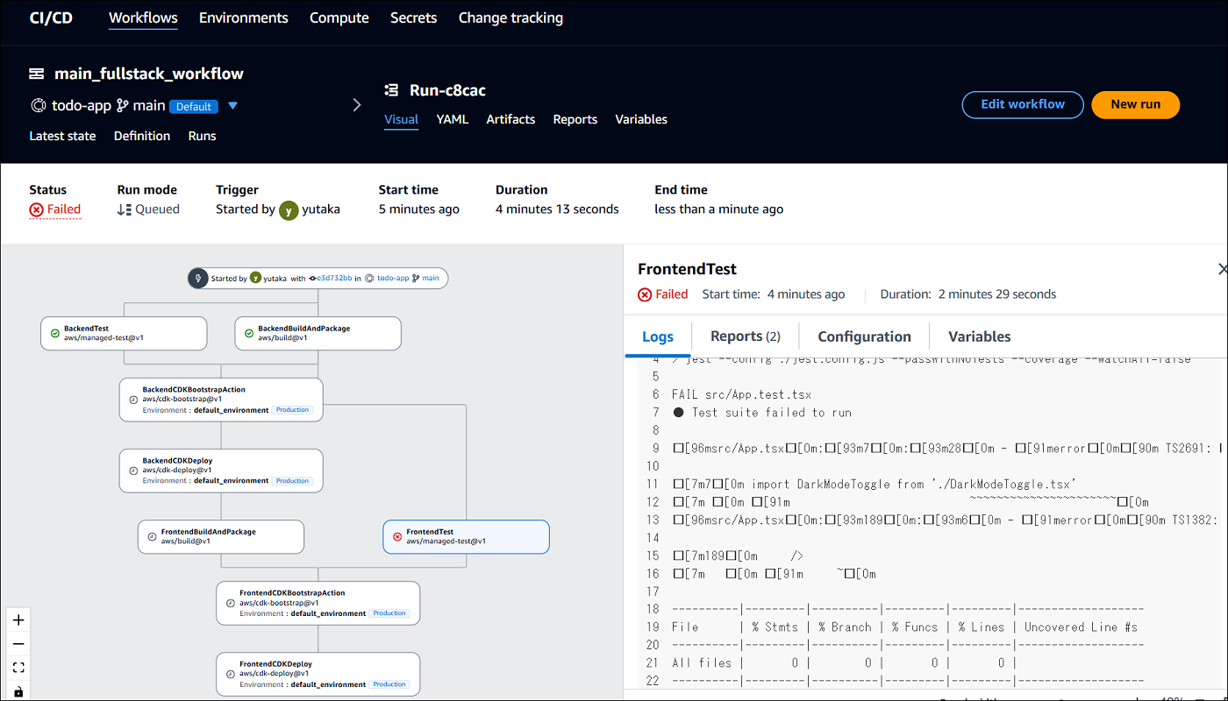The width and height of the screenshot is (1228, 701).
Task: Click the Edit workflow button
Action: pyautogui.click(x=1022, y=104)
